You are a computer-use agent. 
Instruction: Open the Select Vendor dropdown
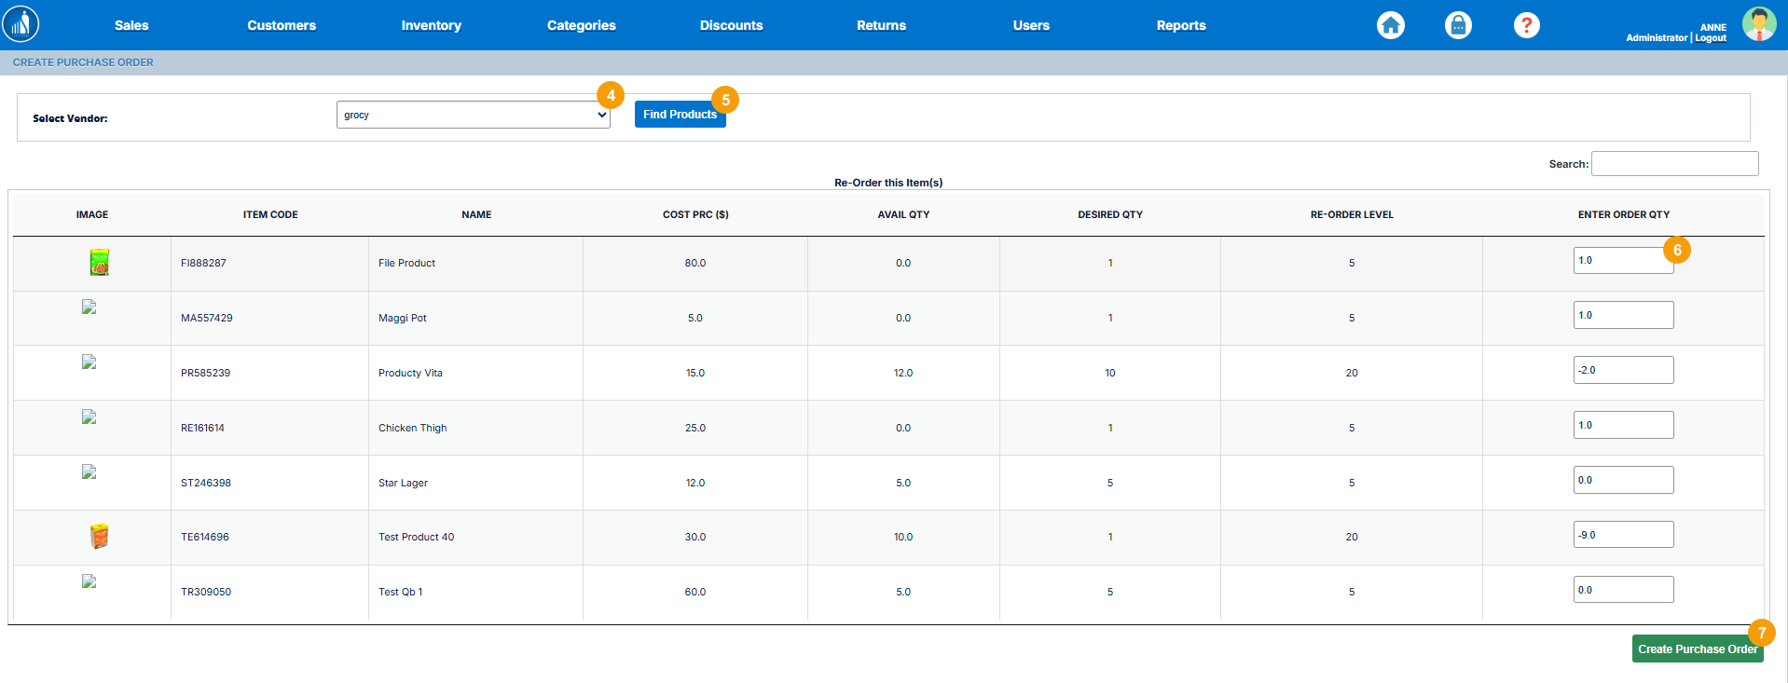[x=473, y=115]
